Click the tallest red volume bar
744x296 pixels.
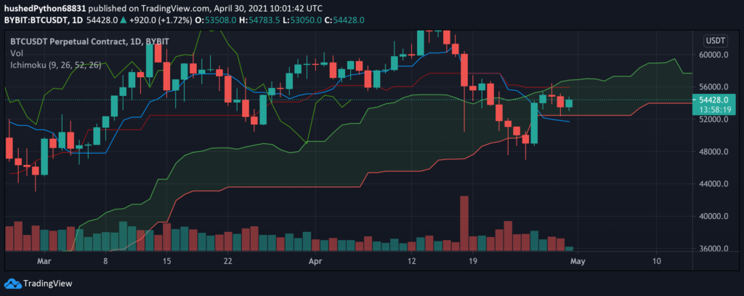pos(464,223)
